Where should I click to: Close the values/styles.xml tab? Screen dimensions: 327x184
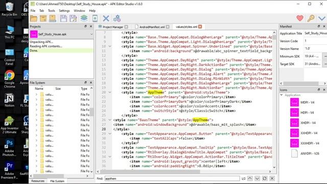200,27
